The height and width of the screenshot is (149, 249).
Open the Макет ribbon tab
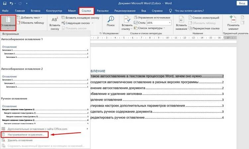pyautogui.click(x=72, y=11)
